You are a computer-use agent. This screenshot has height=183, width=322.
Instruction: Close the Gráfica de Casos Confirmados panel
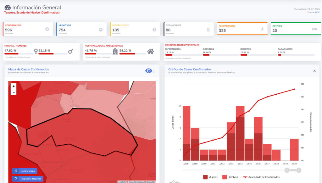314,71
